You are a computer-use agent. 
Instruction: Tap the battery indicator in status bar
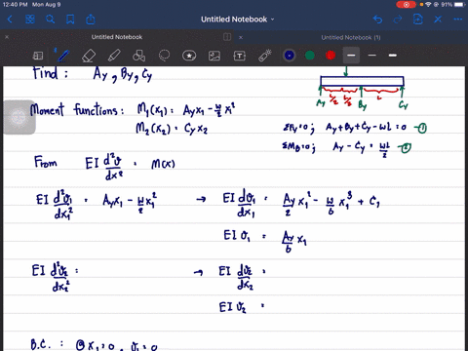(460, 5)
